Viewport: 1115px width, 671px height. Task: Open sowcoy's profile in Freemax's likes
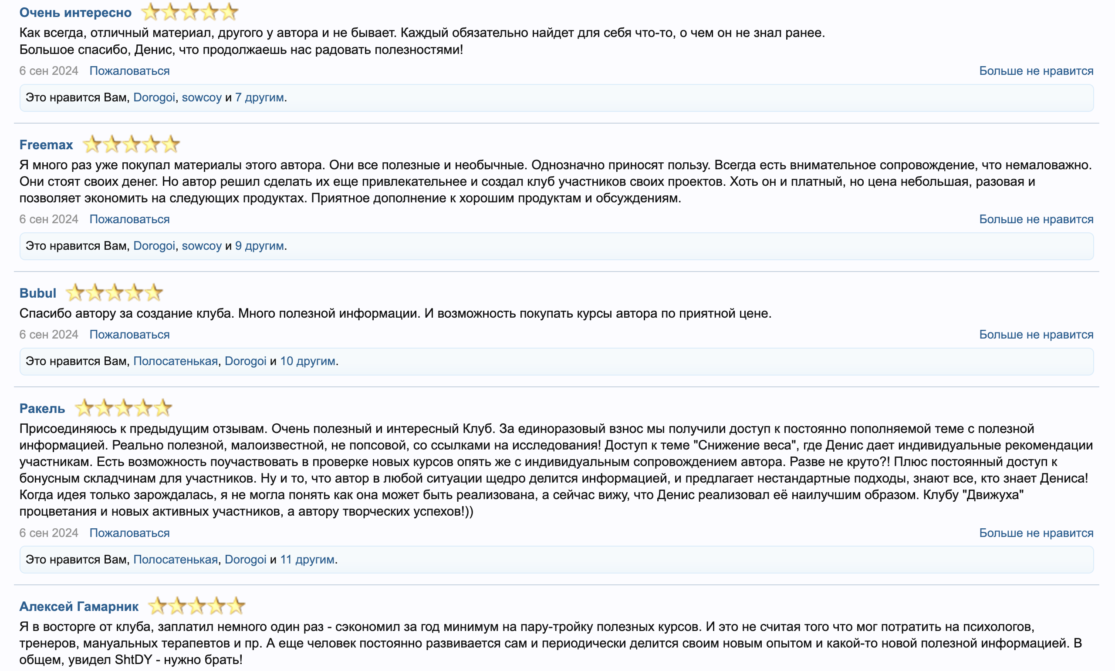point(202,246)
